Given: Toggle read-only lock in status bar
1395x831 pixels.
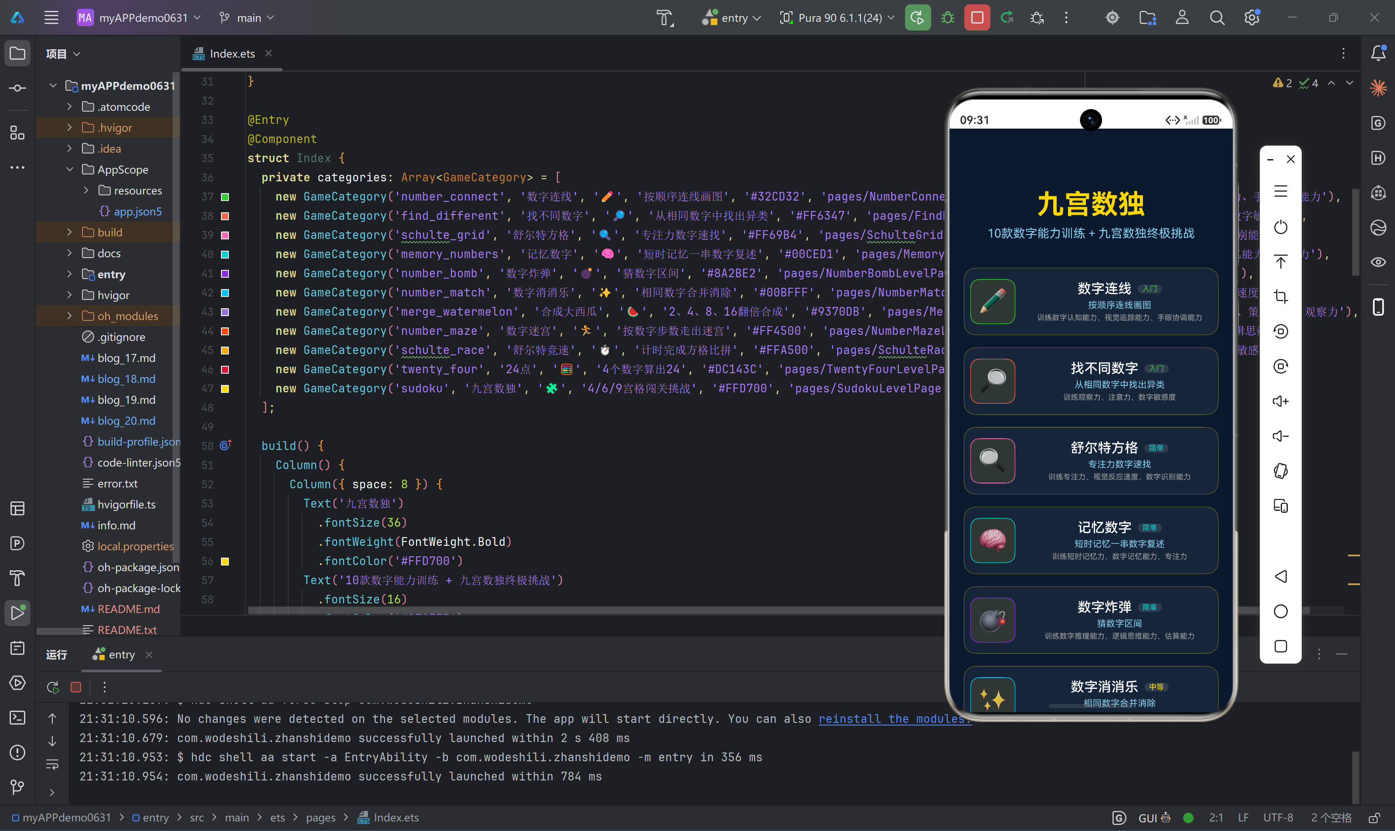Looking at the screenshot, I should [x=1374, y=818].
